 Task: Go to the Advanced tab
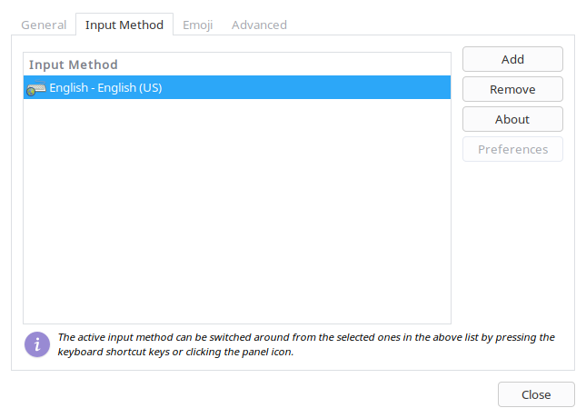click(x=259, y=25)
